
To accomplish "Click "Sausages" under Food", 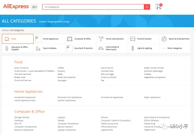I will [62, 80].
